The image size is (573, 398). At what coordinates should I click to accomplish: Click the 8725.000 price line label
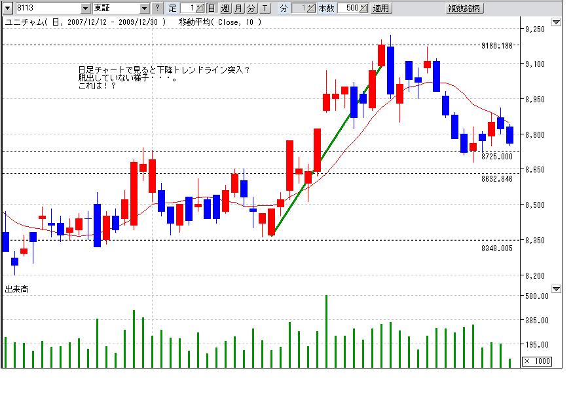(497, 157)
